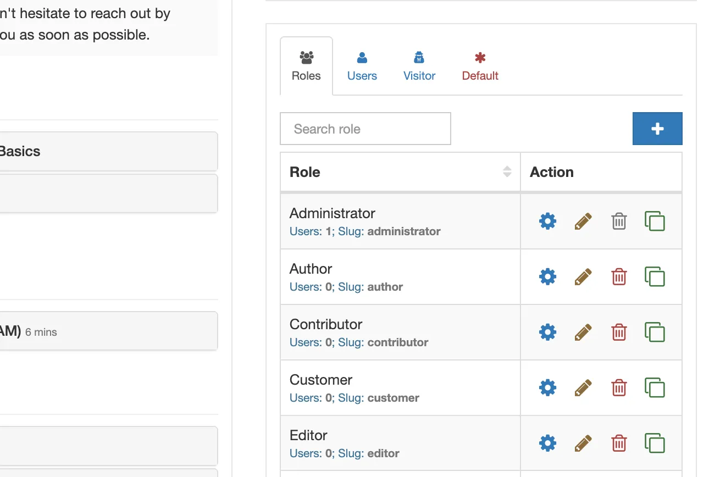Screen dimensions: 709x477
Task: Add a new role with plus button
Action: 657,129
